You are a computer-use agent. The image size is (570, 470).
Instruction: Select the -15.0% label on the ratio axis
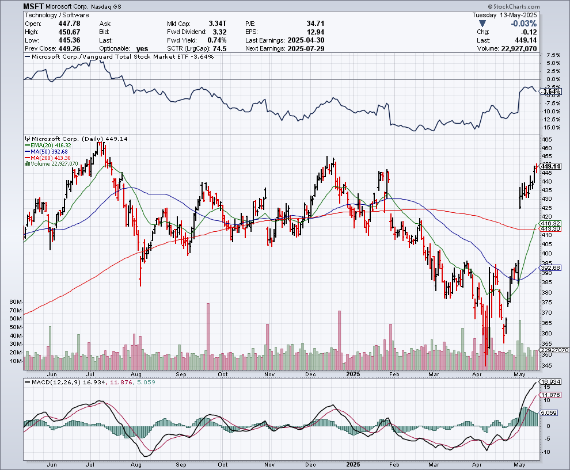pos(552,128)
